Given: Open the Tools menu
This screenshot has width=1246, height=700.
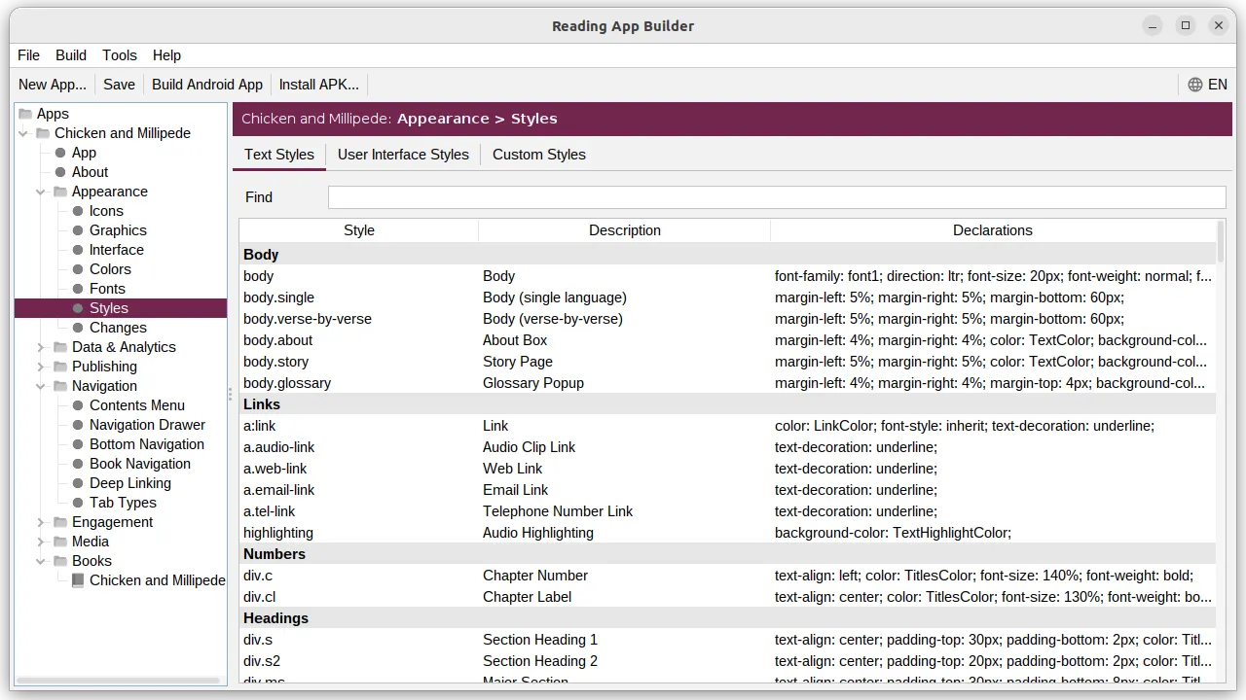Looking at the screenshot, I should (x=120, y=55).
